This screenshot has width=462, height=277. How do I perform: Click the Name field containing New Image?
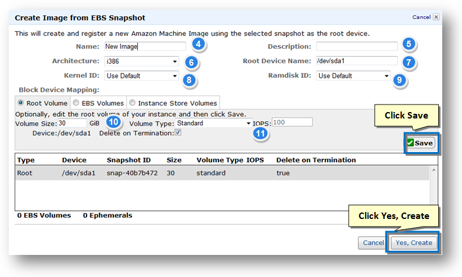click(x=145, y=46)
